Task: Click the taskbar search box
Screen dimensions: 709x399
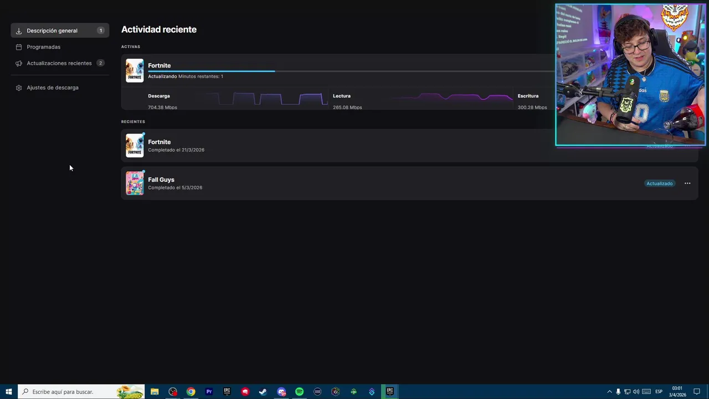Action: (81, 392)
